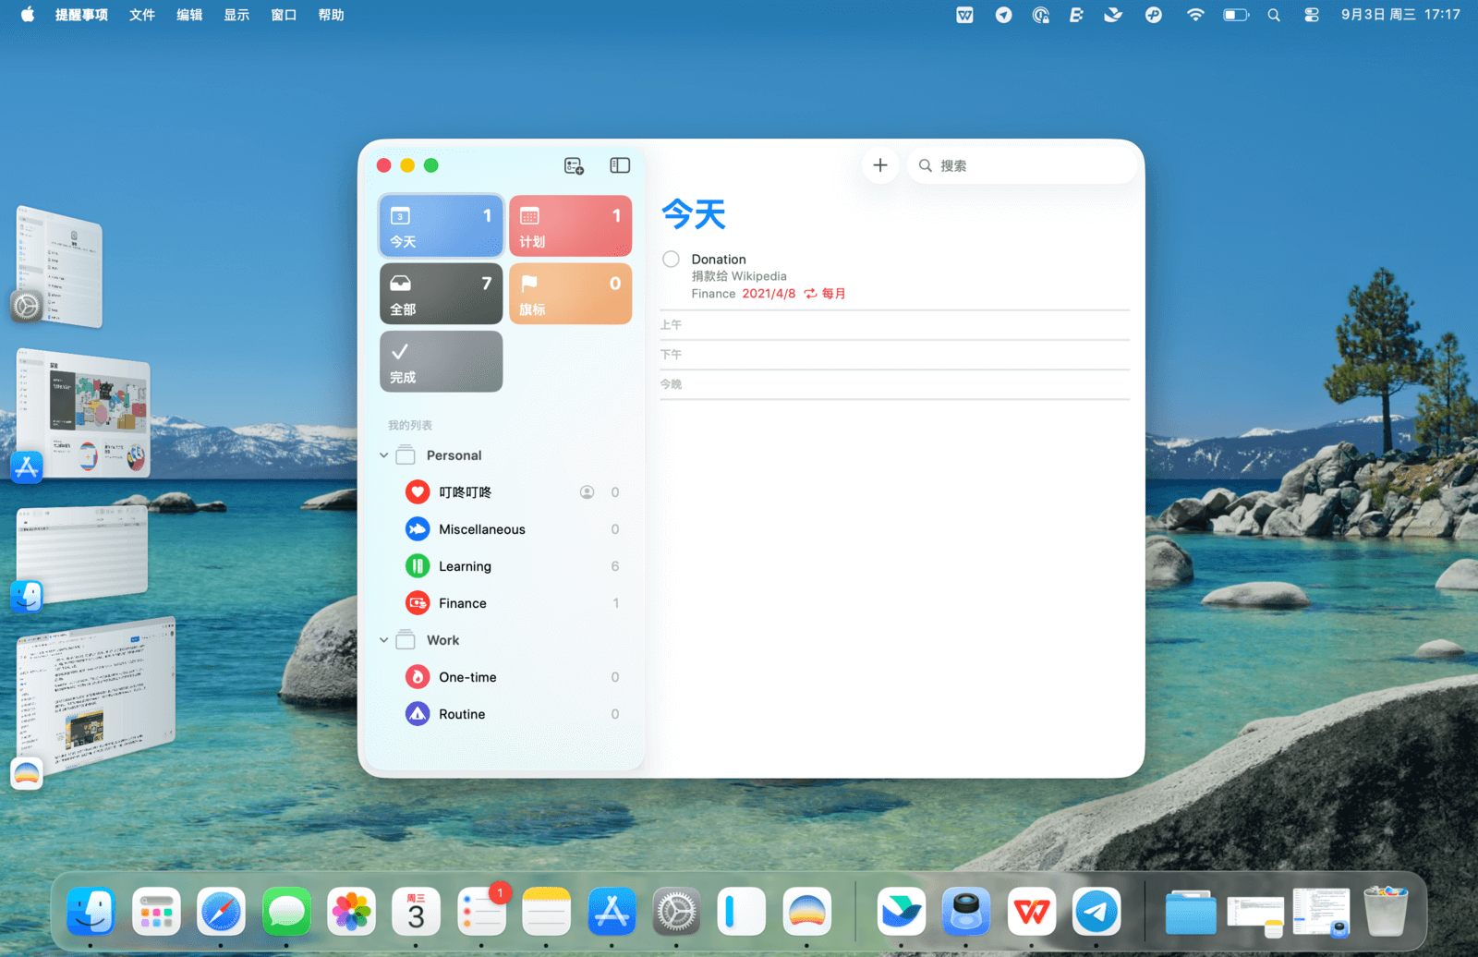Screen dimensions: 1478x957
Task: Open the Trash from the Dock
Action: click(1386, 912)
